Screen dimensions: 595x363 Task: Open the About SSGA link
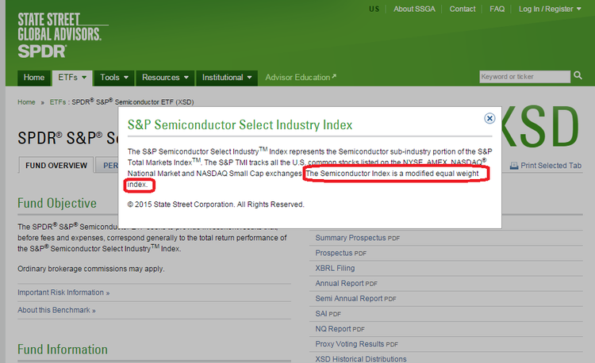415,10
